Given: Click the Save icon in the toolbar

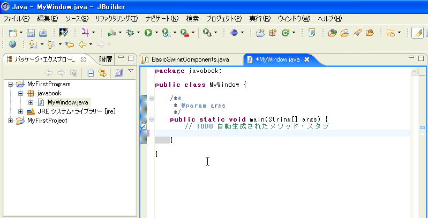Looking at the screenshot, I should (x=30, y=33).
